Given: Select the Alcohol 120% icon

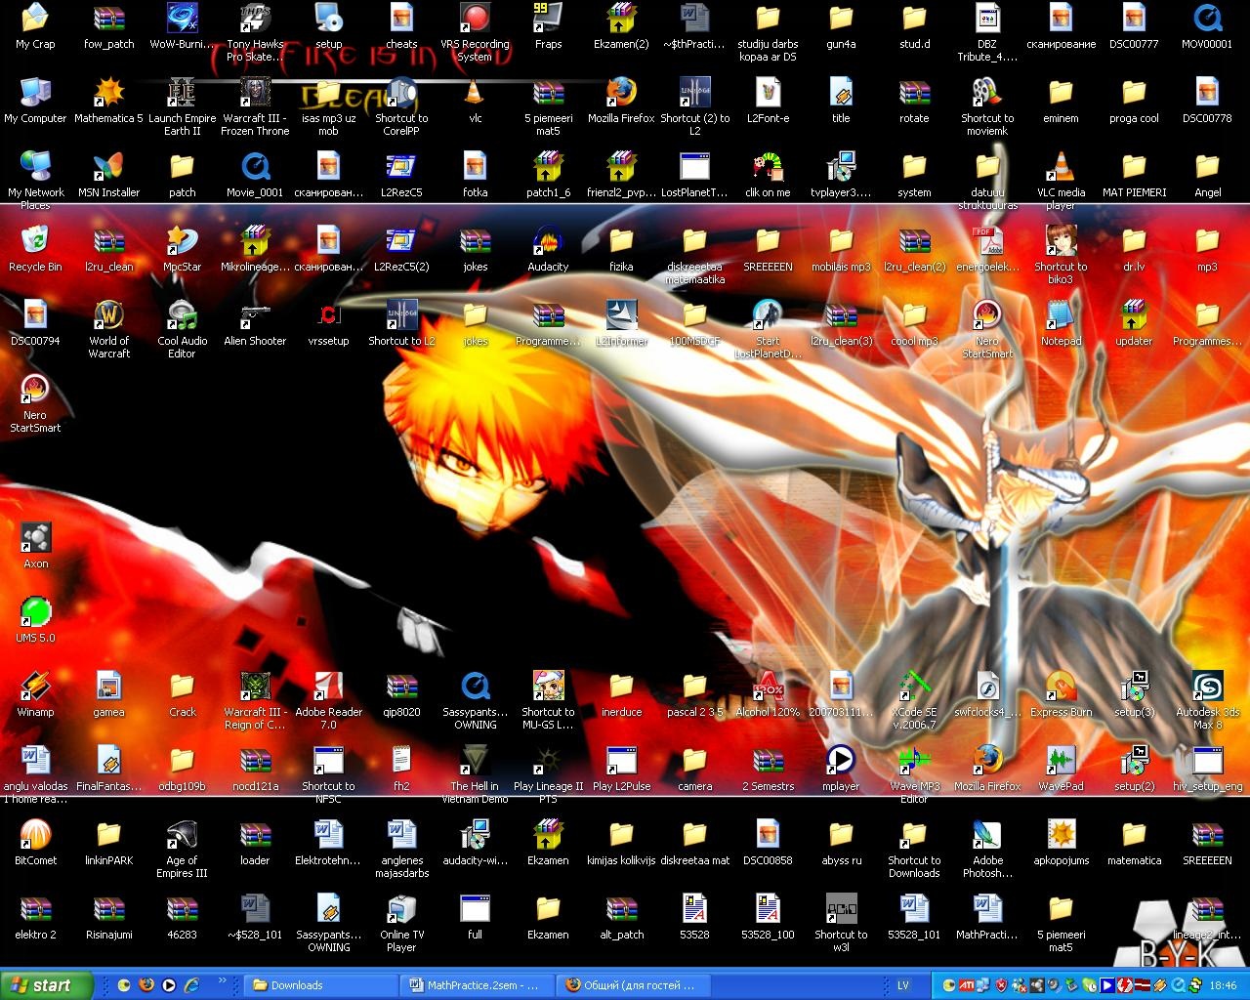Looking at the screenshot, I should 768,687.
